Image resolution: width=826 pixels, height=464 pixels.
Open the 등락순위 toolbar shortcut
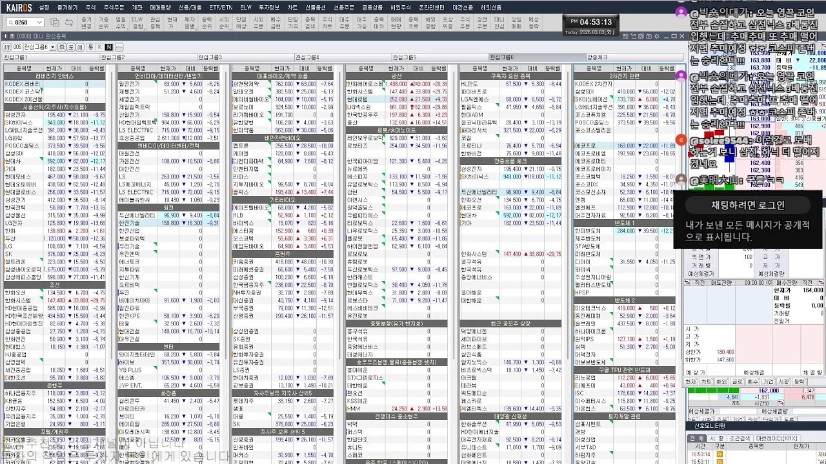[206, 23]
